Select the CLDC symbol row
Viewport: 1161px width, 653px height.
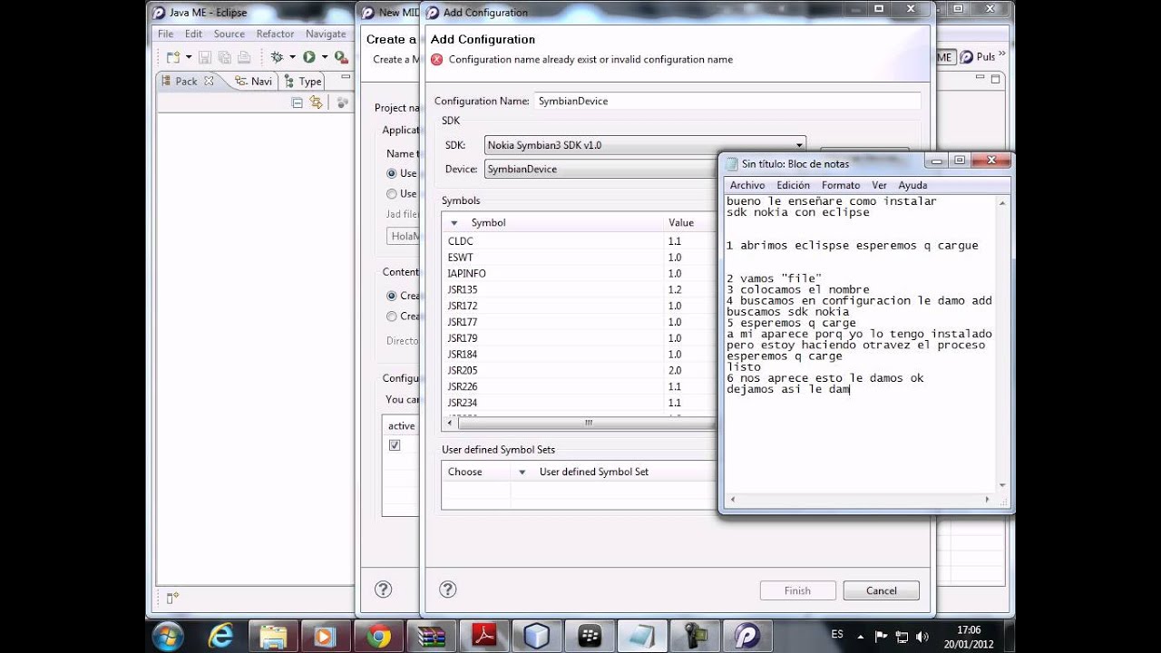click(580, 241)
